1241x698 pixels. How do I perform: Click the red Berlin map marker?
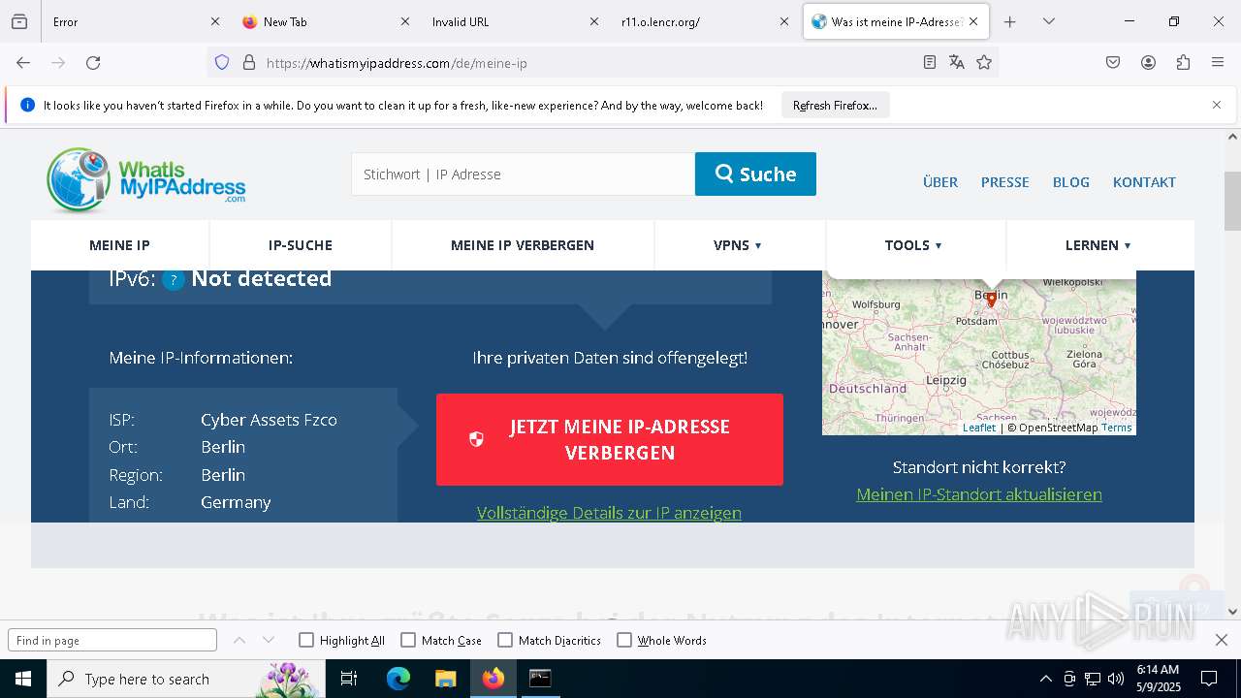991,300
